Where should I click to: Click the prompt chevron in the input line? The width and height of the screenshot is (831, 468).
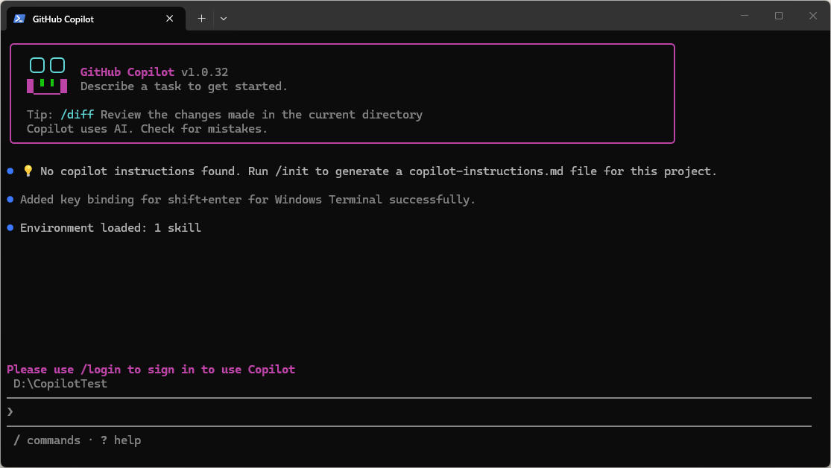pyautogui.click(x=10, y=411)
